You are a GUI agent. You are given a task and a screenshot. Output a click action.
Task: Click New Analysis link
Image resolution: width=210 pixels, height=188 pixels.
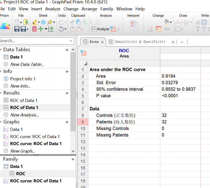click(x=24, y=115)
